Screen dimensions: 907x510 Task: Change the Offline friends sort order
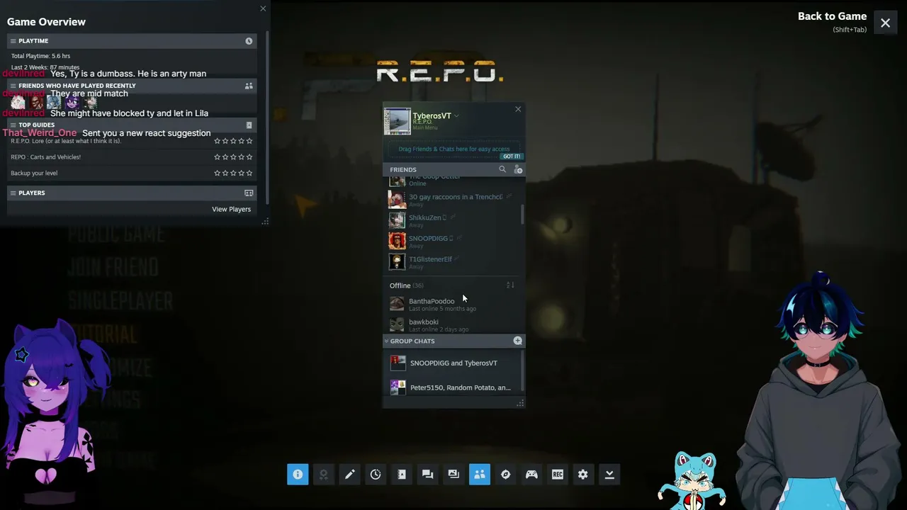pos(510,285)
